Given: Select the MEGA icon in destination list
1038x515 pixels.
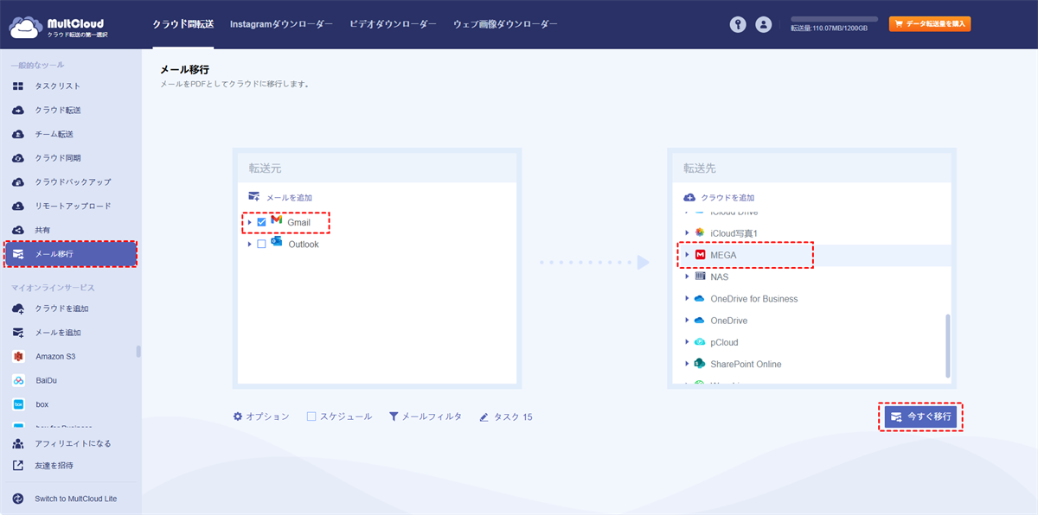Looking at the screenshot, I should coord(701,255).
